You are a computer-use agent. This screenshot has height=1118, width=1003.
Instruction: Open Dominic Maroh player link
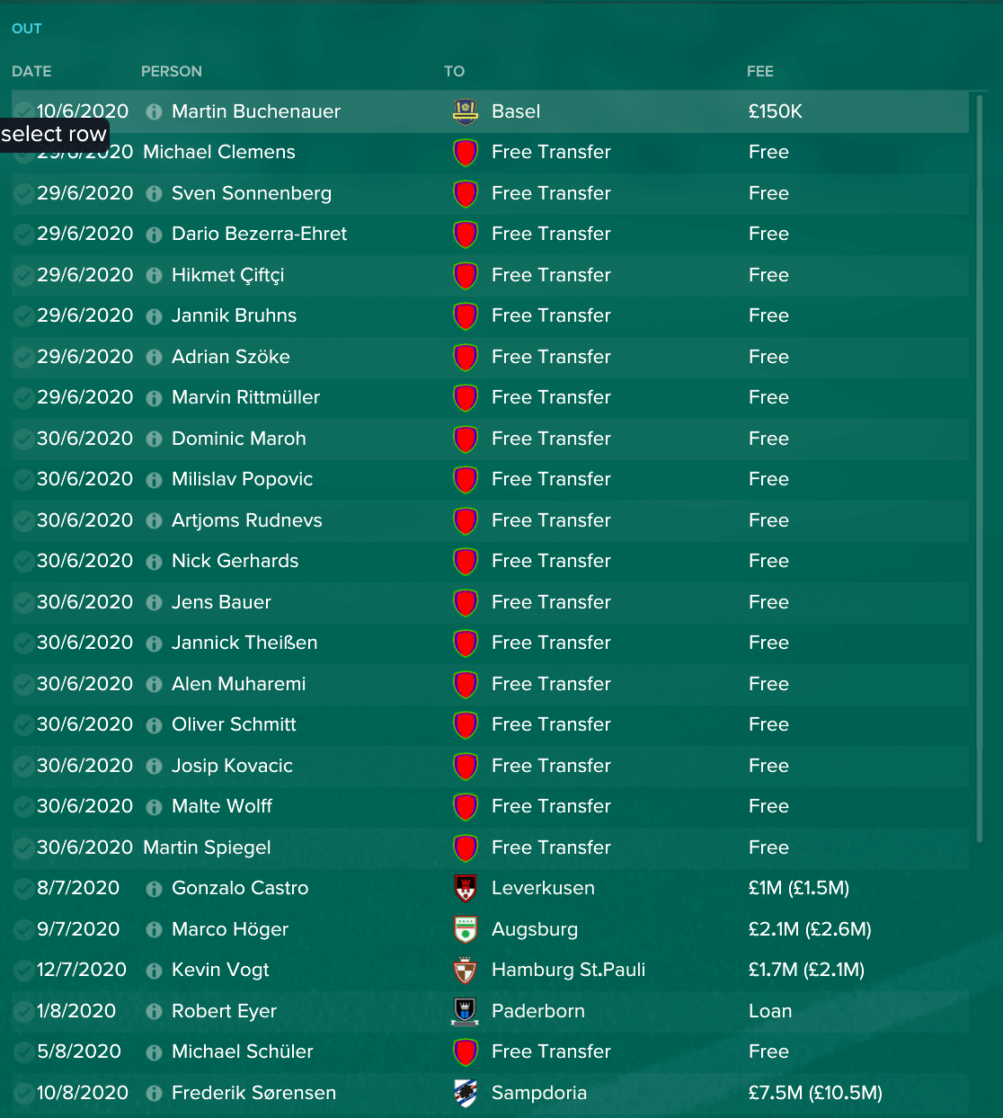[239, 439]
